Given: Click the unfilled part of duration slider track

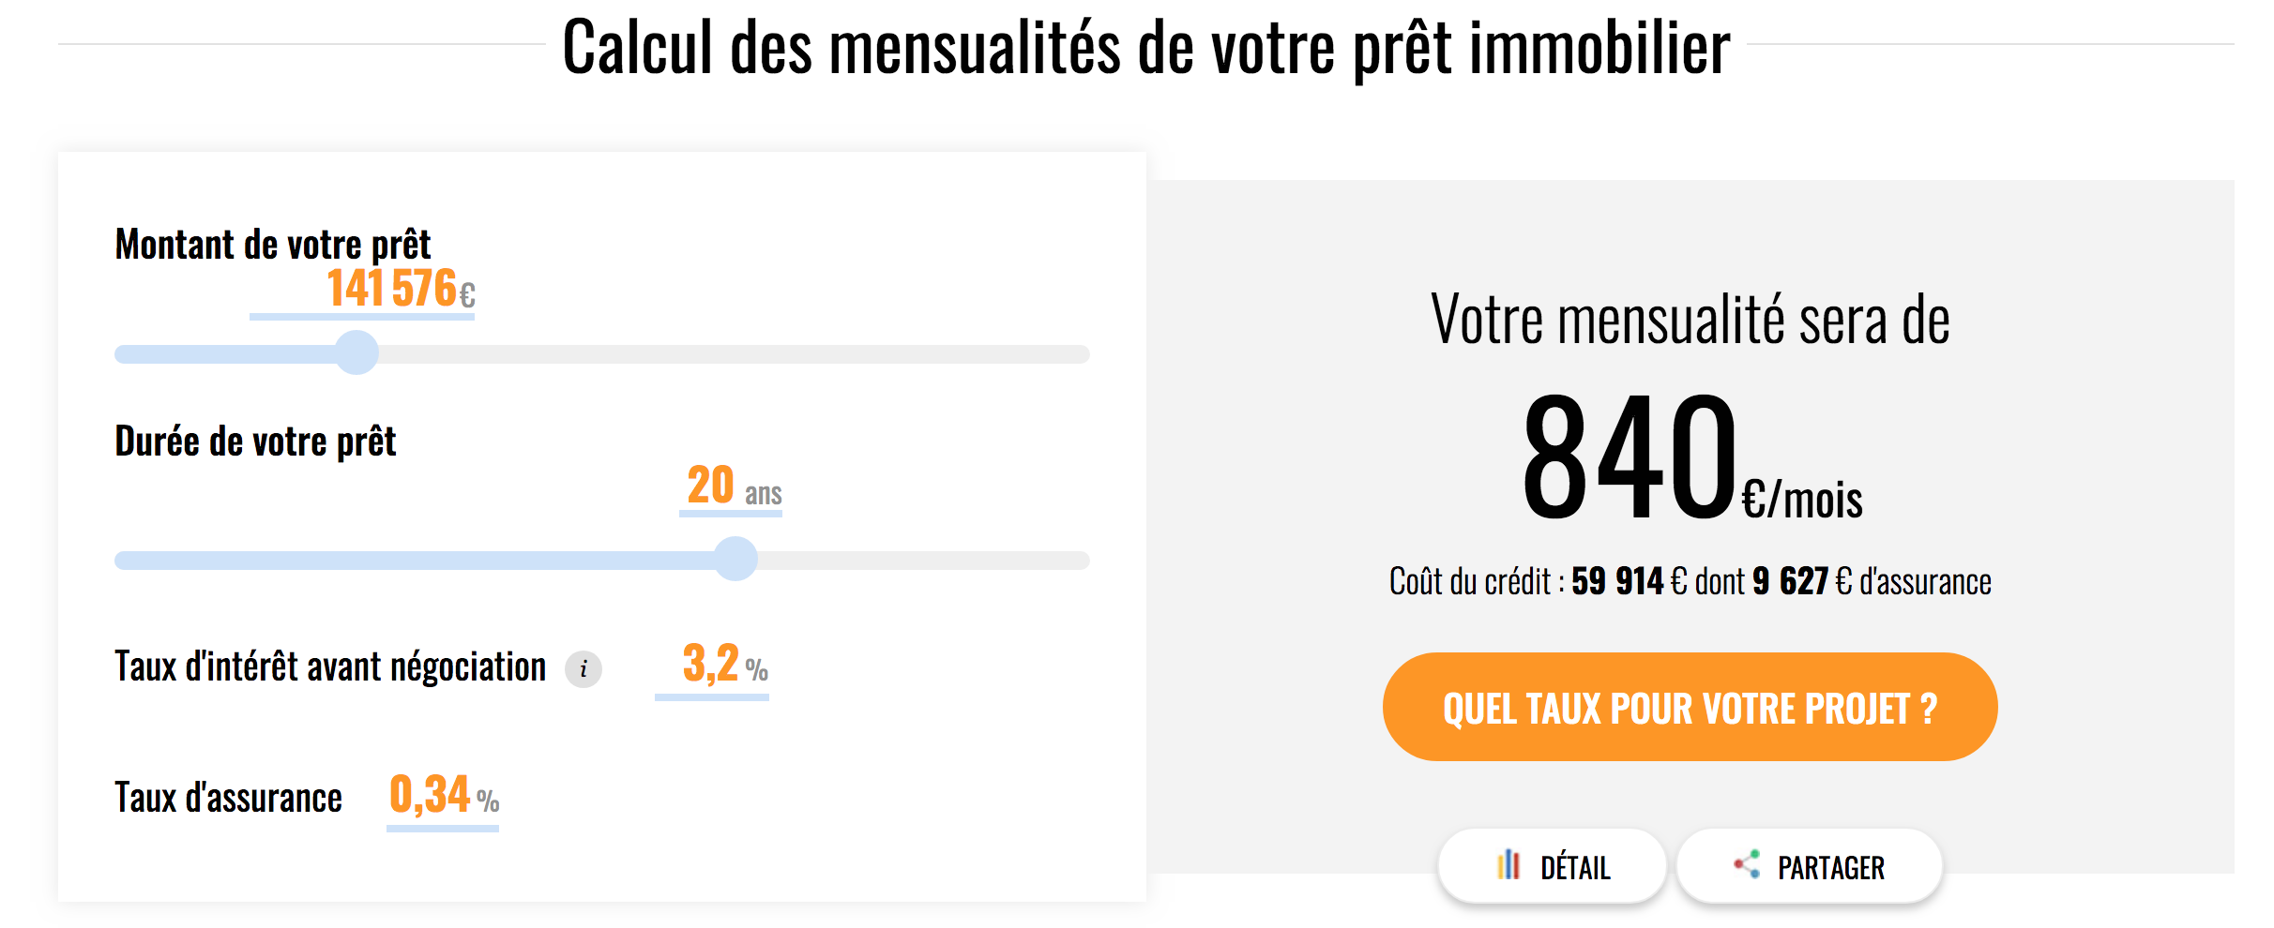Looking at the screenshot, I should pos(924,561).
